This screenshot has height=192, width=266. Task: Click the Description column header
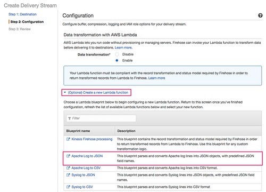(126, 131)
